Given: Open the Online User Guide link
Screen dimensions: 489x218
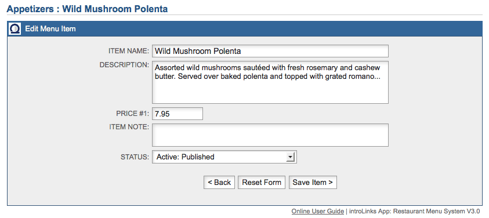Looking at the screenshot, I should [318, 211].
